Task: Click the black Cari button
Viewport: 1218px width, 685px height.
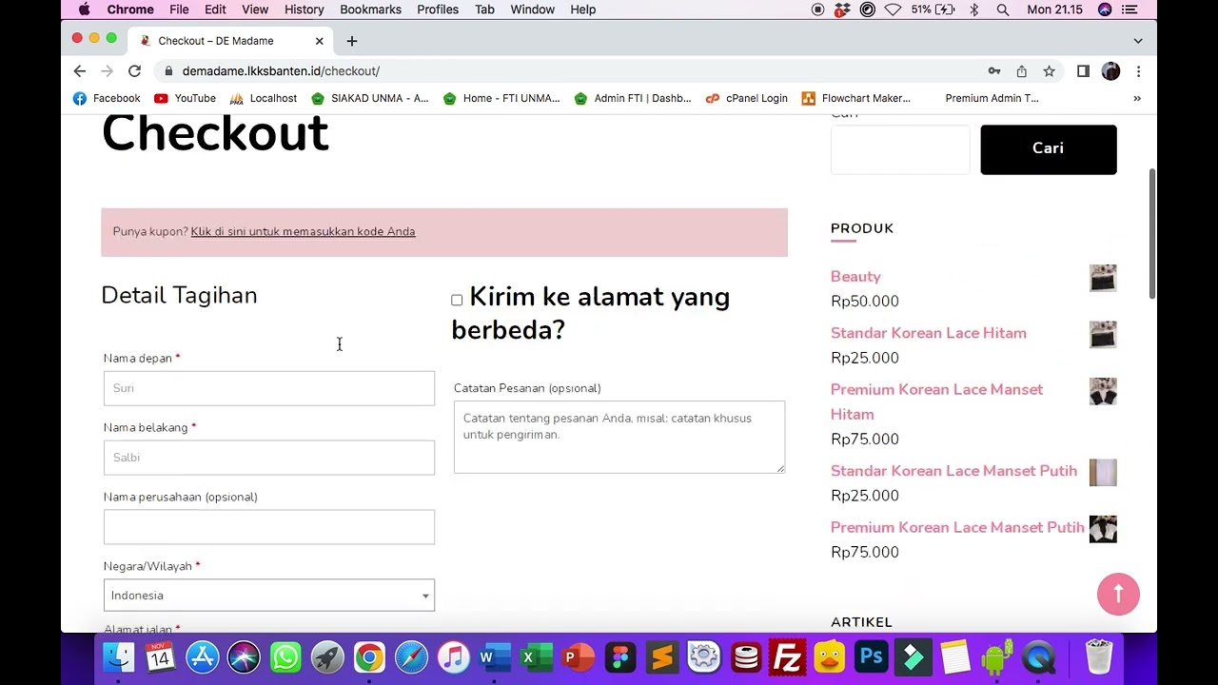Action: tap(1049, 149)
